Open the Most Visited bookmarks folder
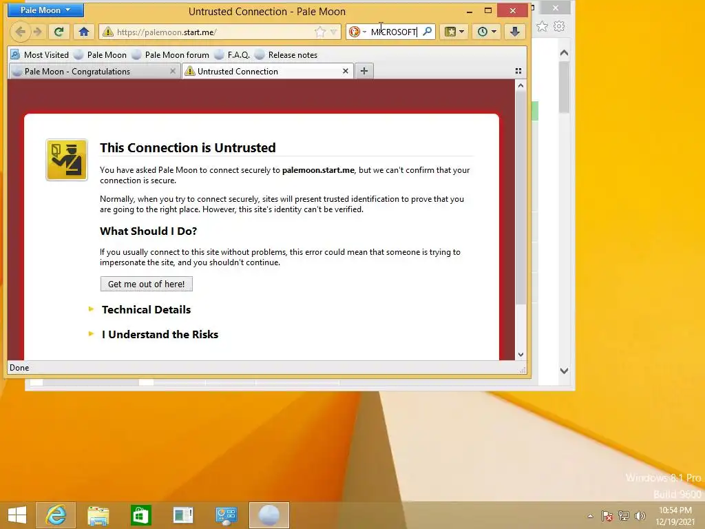This screenshot has height=529, width=705. coord(39,55)
